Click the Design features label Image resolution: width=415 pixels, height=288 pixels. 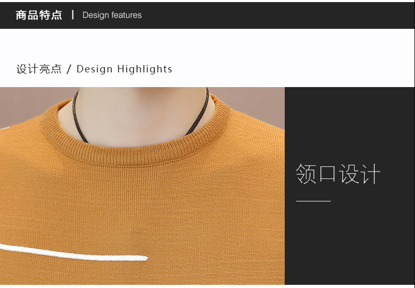(x=112, y=15)
